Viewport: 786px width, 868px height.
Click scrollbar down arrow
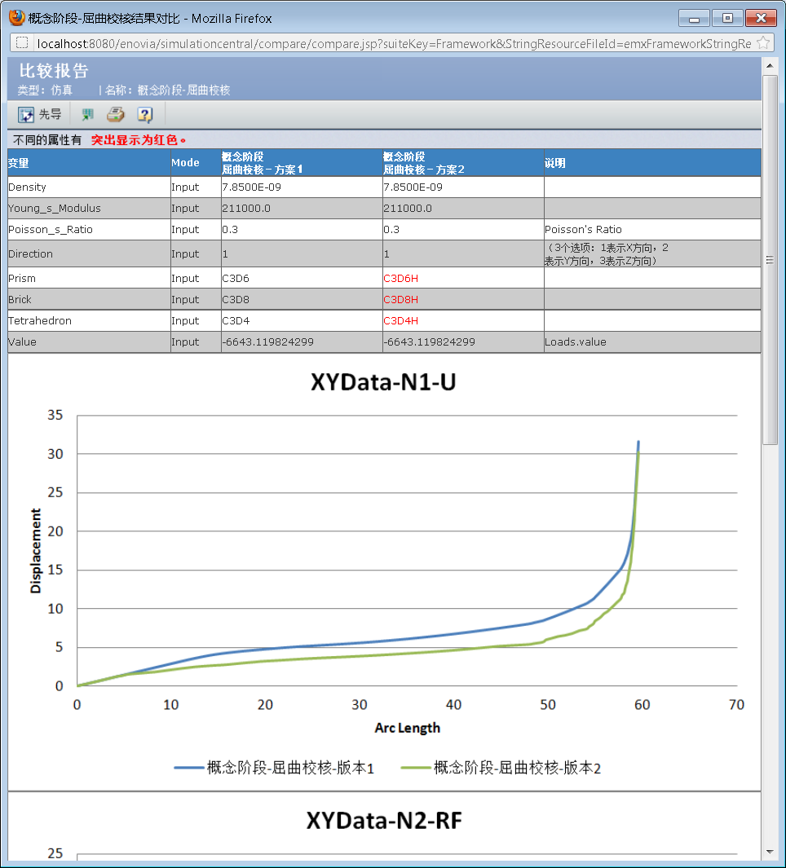point(770,852)
